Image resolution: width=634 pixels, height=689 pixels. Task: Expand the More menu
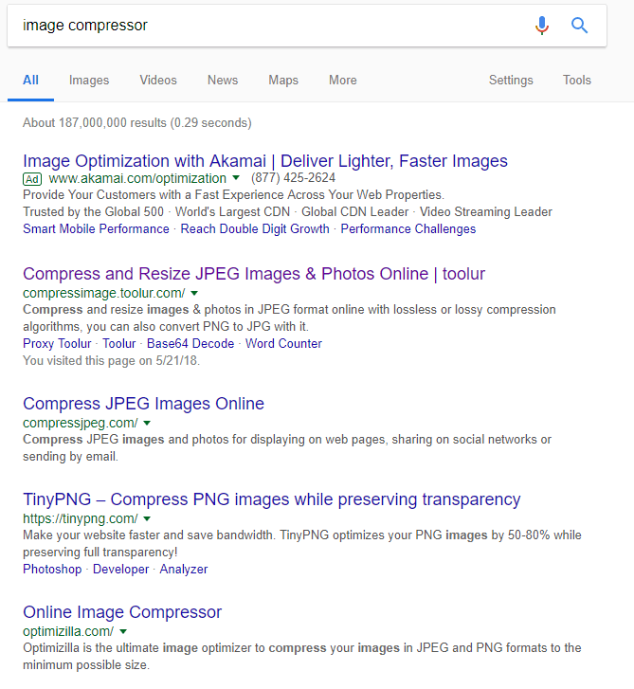tap(343, 80)
